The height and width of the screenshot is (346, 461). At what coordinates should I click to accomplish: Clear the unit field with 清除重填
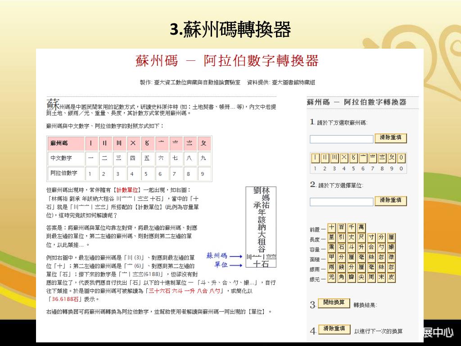tap(391, 200)
